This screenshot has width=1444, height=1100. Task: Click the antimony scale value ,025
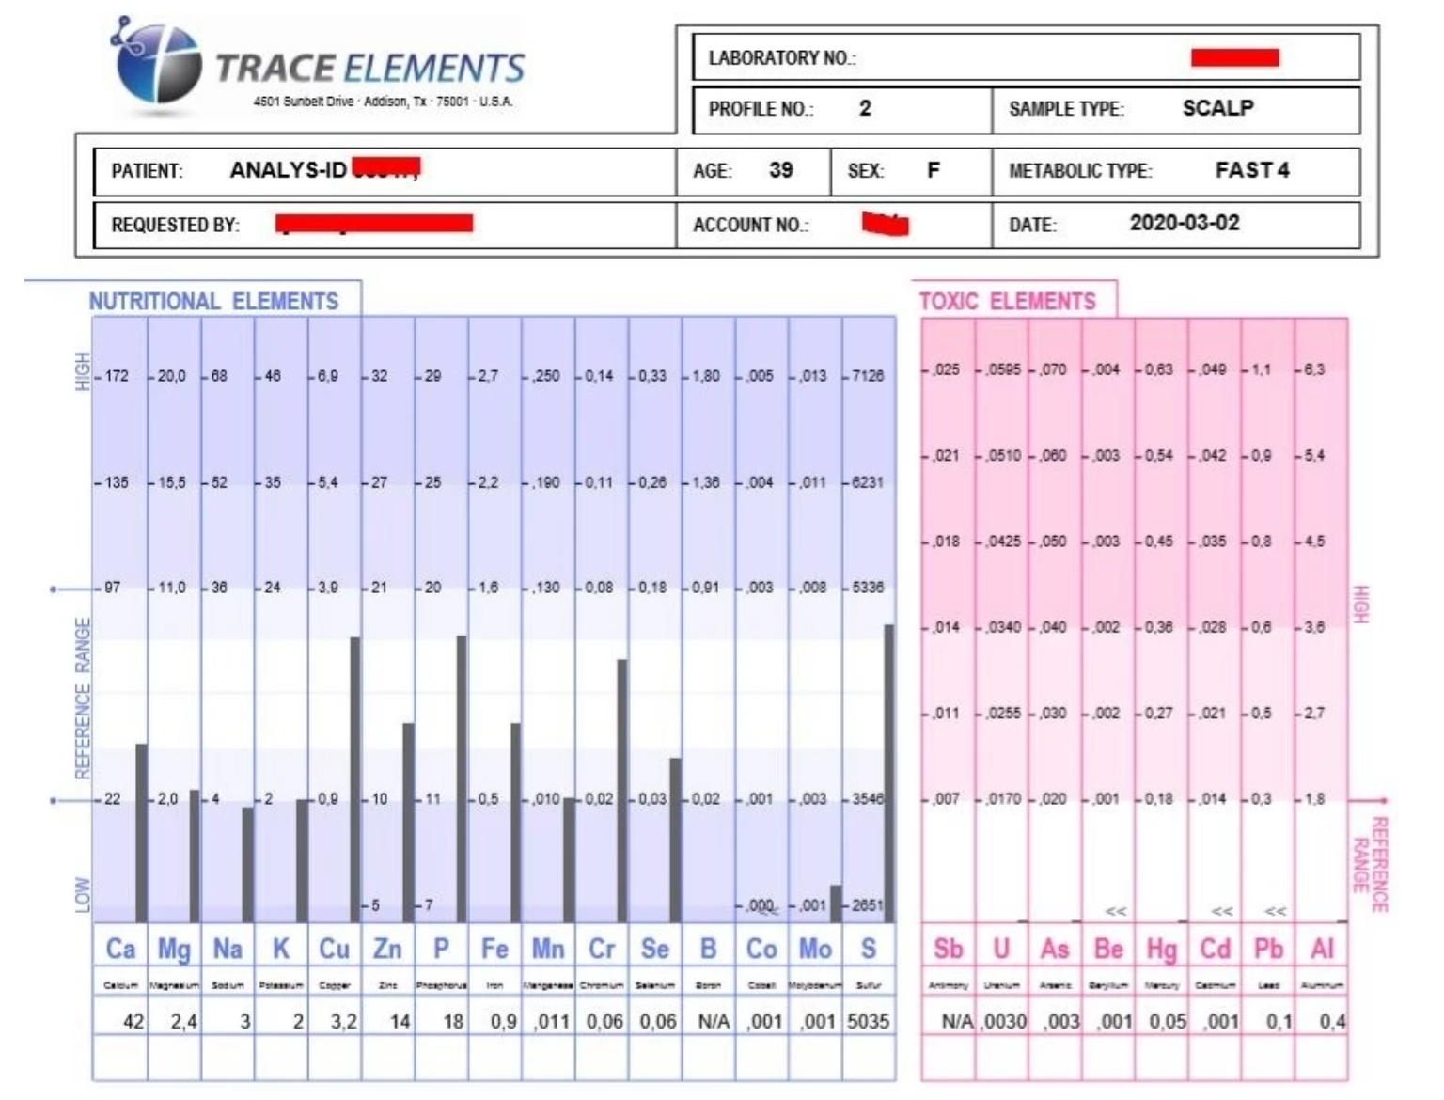point(946,369)
